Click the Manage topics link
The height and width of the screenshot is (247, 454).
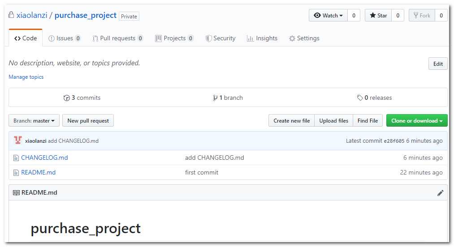pyautogui.click(x=26, y=77)
